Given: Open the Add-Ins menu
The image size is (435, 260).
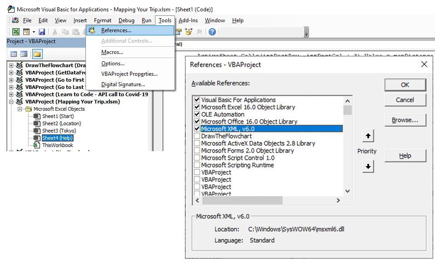Looking at the screenshot, I should (x=188, y=20).
